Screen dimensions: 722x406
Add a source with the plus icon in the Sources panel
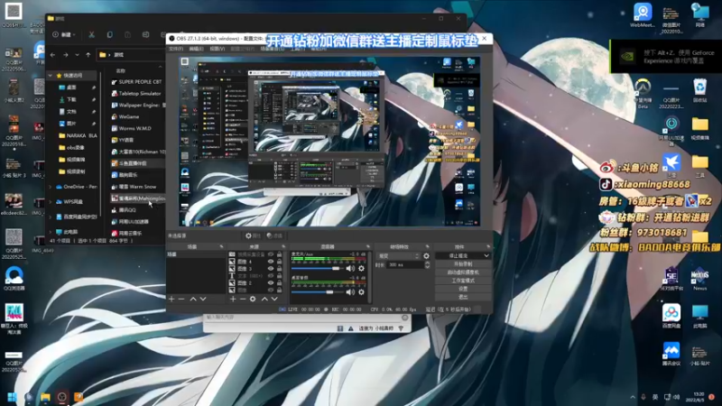(233, 300)
